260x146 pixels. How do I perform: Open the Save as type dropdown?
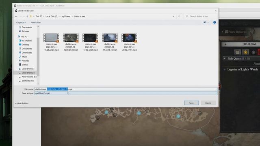click(x=126, y=93)
